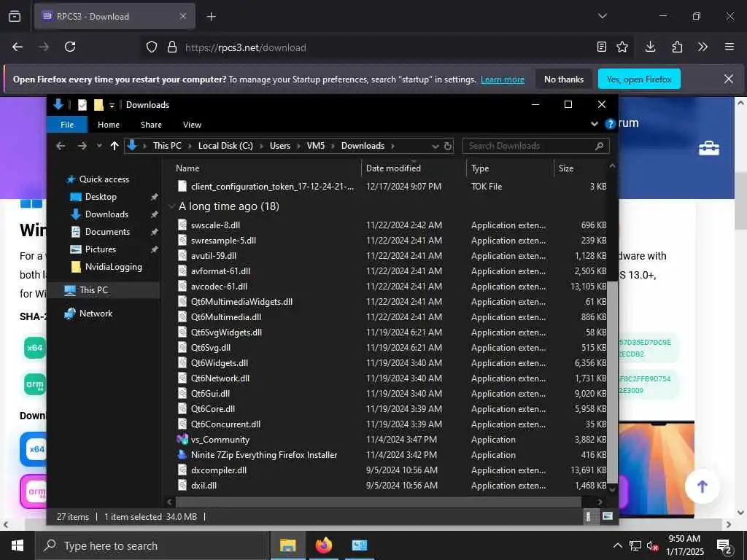Image resolution: width=747 pixels, height=560 pixels.
Task: Open the notification center icon
Action: 724,546
